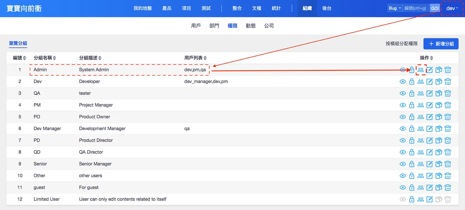Open 按模組分配權限 link
465x210 pixels.
coord(402,44)
